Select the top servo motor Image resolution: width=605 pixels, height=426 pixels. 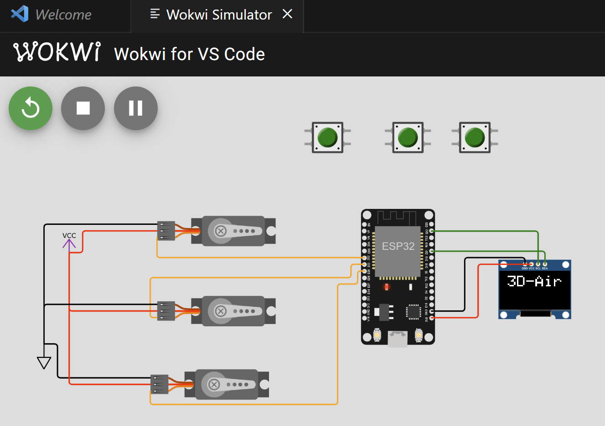pyautogui.click(x=233, y=231)
